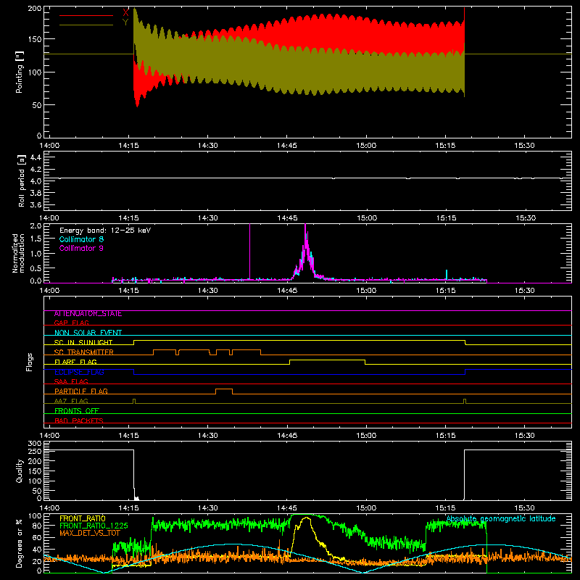580x580 pixels.
Task: Click the BAD_PACKETS flag label
Action: click(79, 420)
